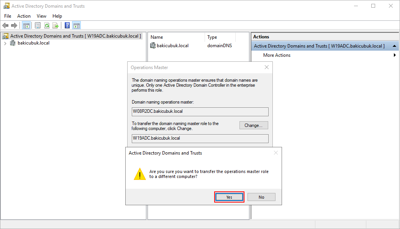This screenshot has height=229, width=400.
Task: Click More Actions in Actions pane
Action: [x=277, y=55]
